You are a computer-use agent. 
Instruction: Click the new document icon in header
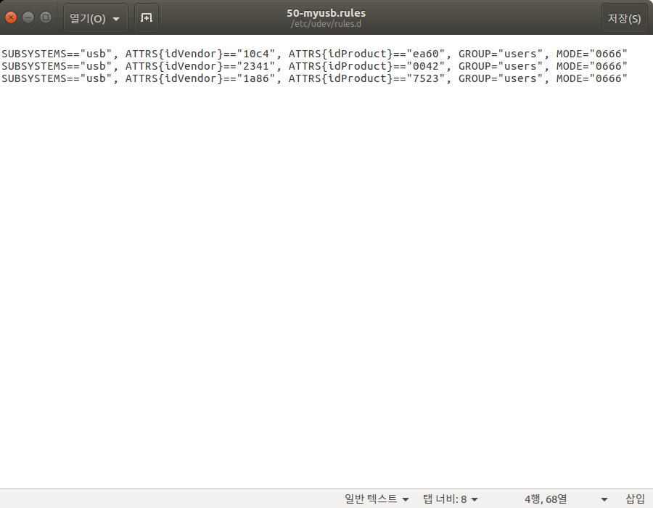[146, 18]
